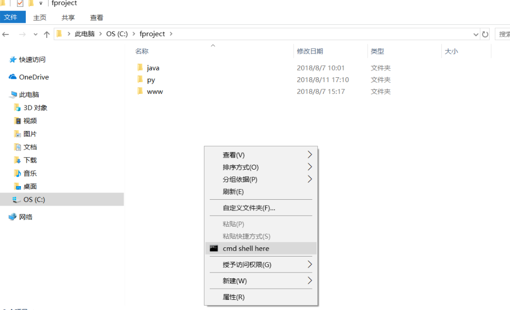Select 刷新(E) in context menu
This screenshot has width=510, height=310.
click(233, 191)
